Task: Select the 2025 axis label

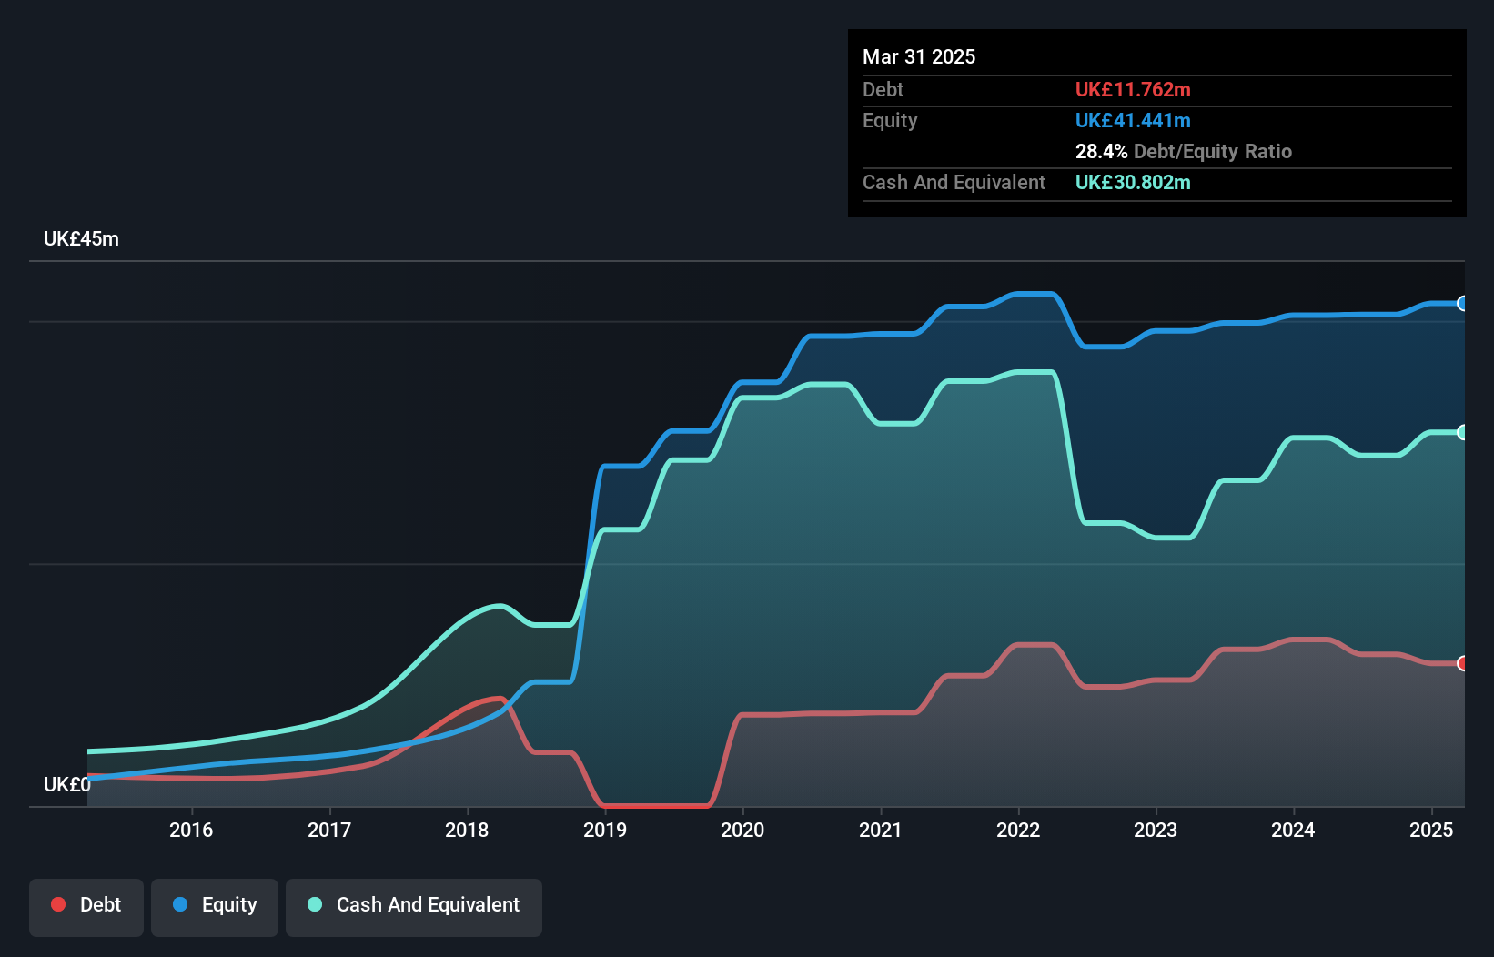Action: [1430, 830]
